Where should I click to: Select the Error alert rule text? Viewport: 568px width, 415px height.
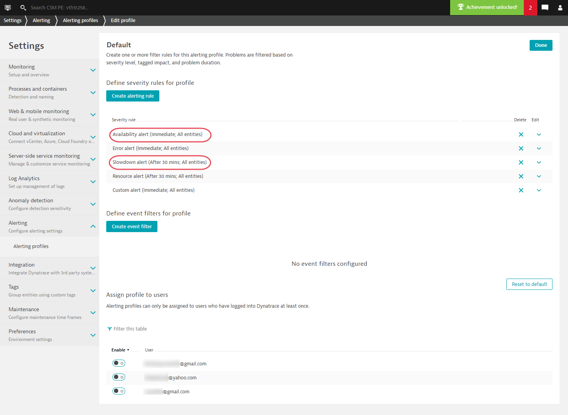tap(150, 148)
